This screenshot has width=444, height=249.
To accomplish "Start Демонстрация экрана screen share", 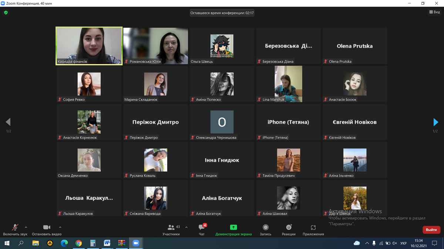I will [x=233, y=229].
